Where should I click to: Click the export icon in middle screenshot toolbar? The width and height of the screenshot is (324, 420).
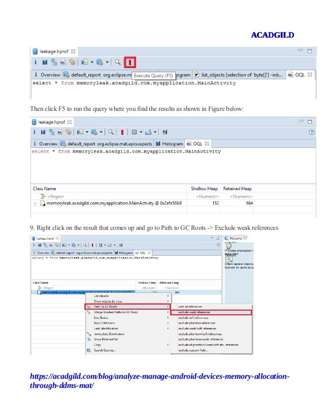click(148, 132)
